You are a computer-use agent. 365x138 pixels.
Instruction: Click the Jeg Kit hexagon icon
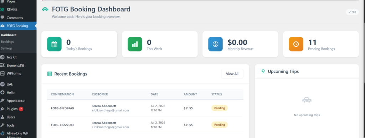[x=2, y=57]
